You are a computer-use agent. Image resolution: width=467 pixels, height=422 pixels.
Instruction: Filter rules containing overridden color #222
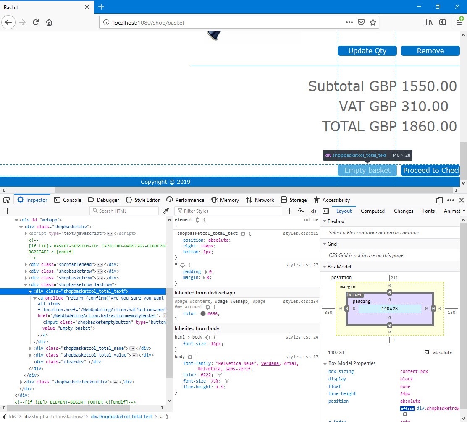(x=220, y=375)
